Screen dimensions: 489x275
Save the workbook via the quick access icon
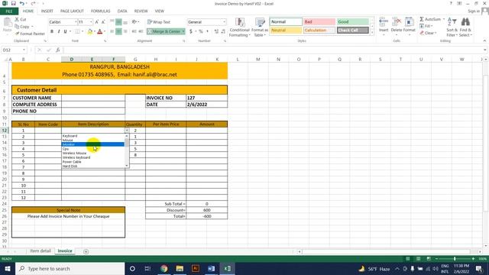click(14, 3)
